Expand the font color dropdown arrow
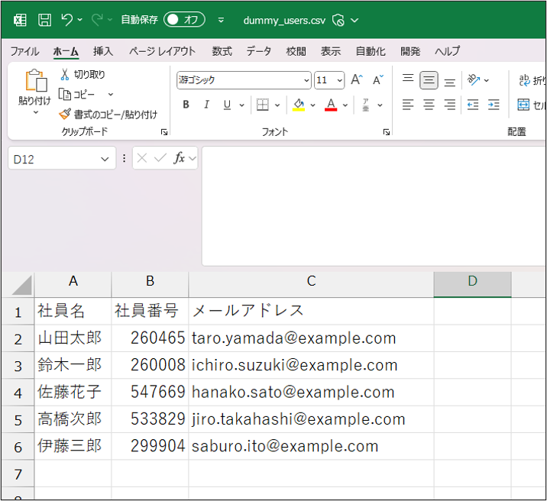The height and width of the screenshot is (501, 547). 345,105
